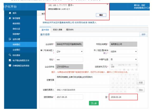Click the 经营范围 text area
This screenshot has width=154, height=112.
96,80
